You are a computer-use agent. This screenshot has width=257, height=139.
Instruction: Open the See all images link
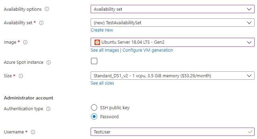105,50
